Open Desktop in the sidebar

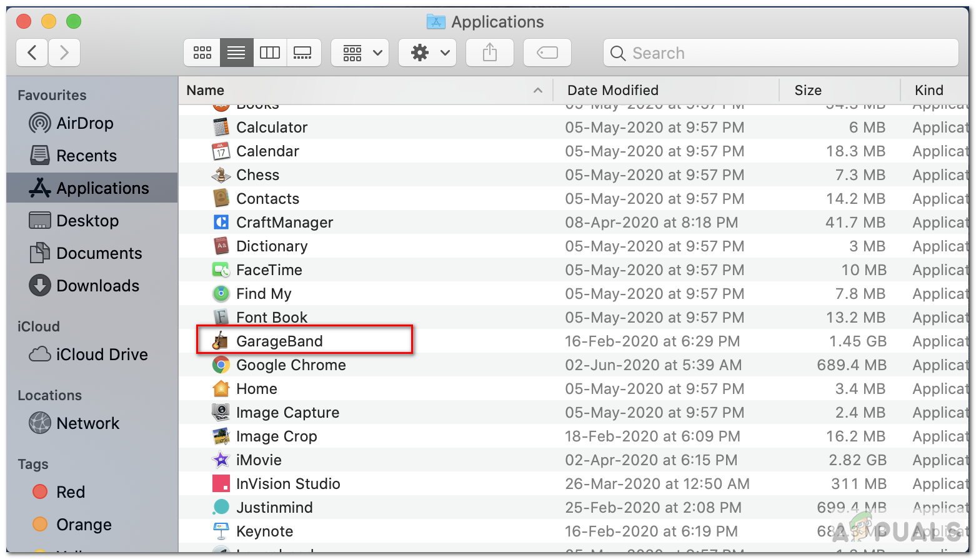point(92,221)
